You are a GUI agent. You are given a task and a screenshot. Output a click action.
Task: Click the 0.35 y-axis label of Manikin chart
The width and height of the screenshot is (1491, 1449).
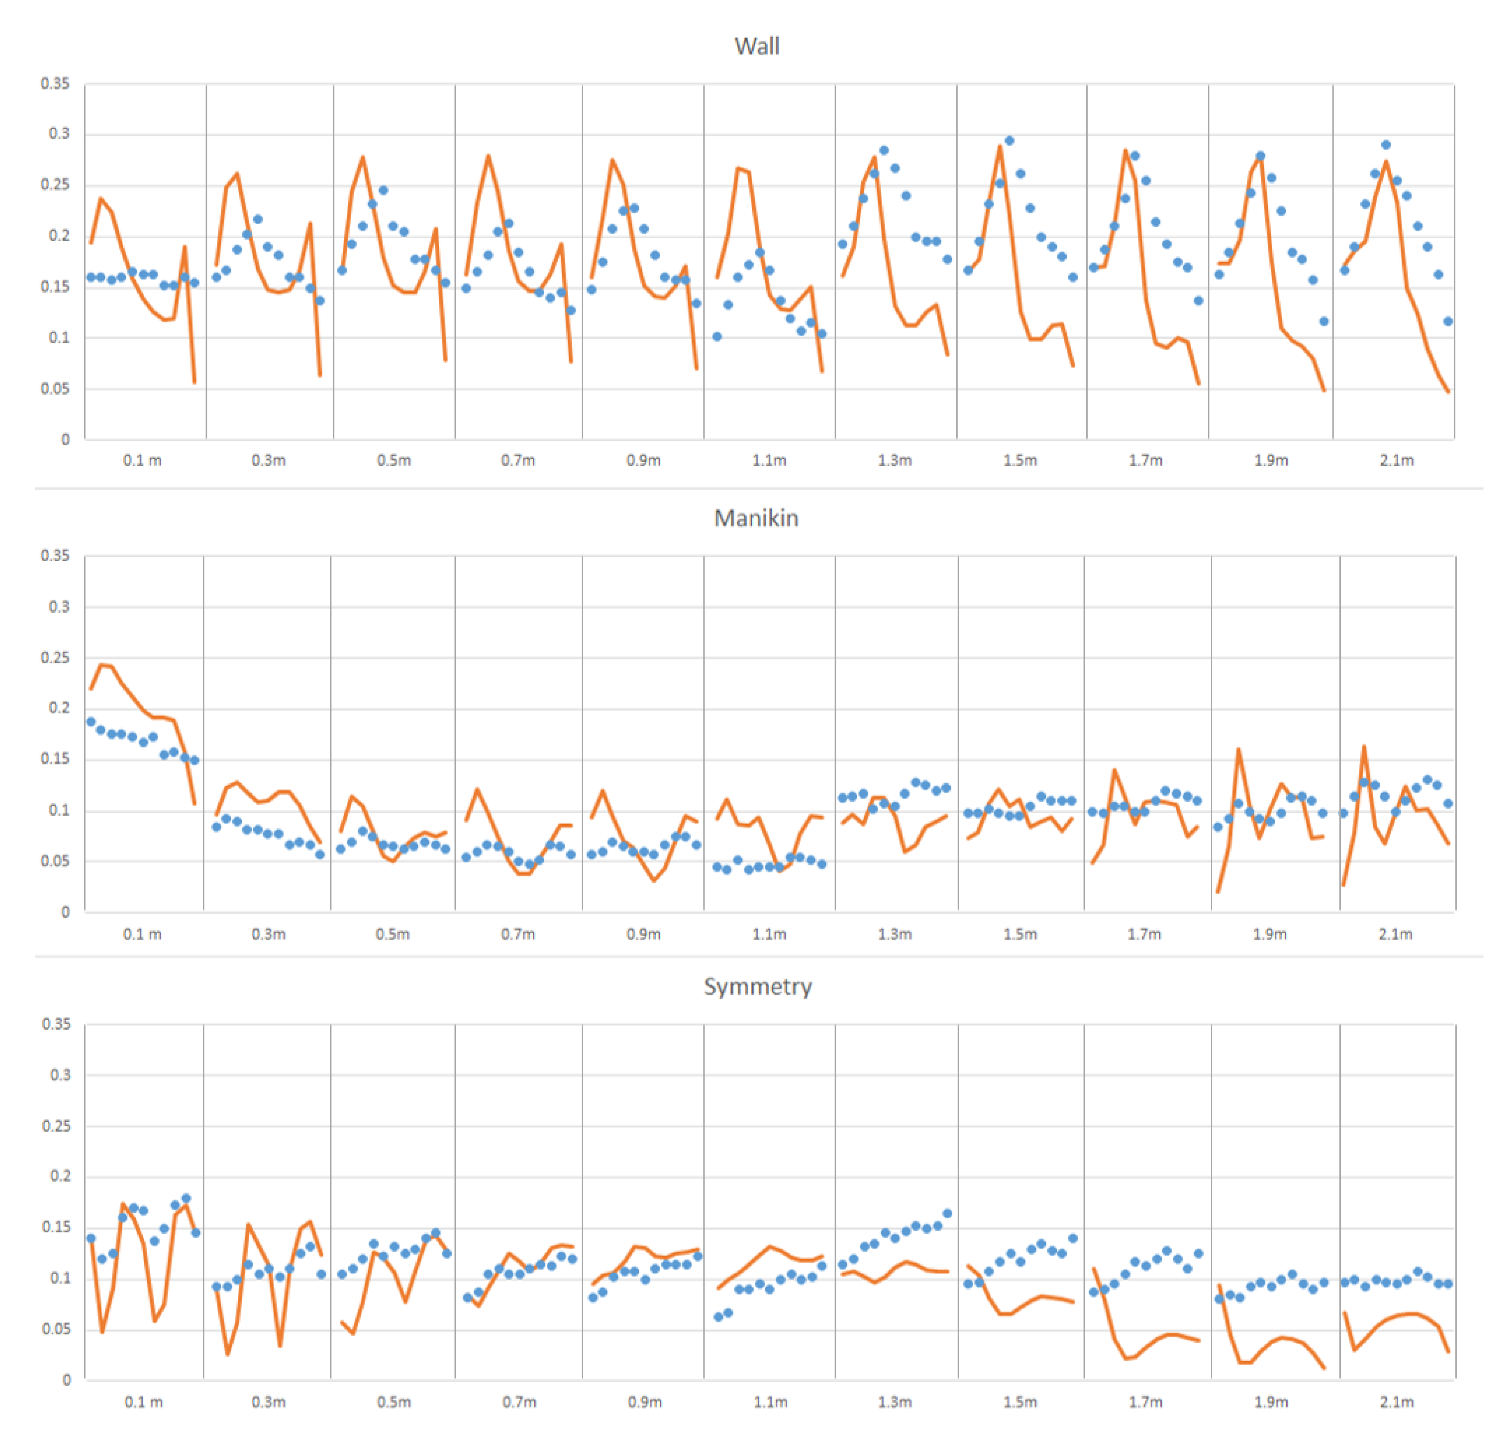[55, 556]
